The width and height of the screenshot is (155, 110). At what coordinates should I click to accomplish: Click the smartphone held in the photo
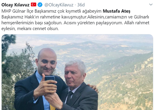(x=49, y=80)
